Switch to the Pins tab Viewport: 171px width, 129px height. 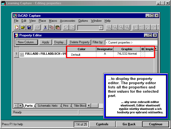point(65,106)
